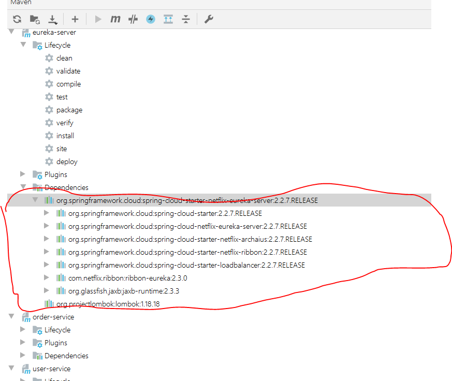Viewport: 452px width, 381px height.
Task: Expand spring-cloud-starter-netflix-ribbon dependency
Action: click(47, 252)
